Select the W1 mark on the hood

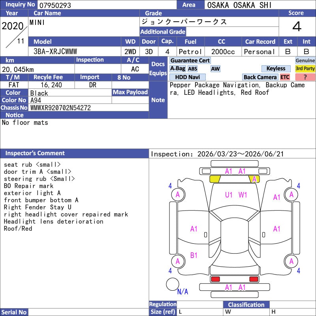(243, 194)
